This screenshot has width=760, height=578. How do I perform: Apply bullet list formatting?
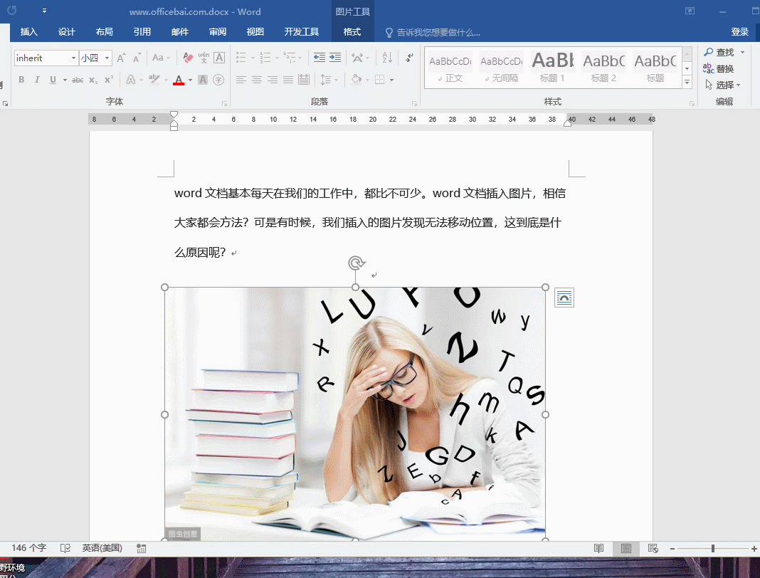[x=241, y=58]
